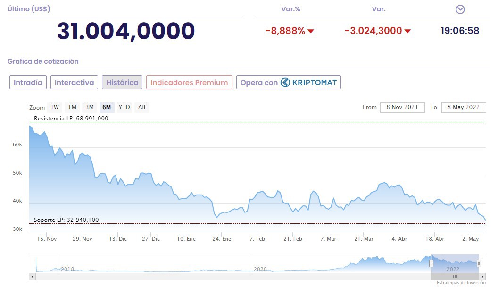Click the 24. Ene axis label
The width and height of the screenshot is (498, 288).
pyautogui.click(x=222, y=239)
